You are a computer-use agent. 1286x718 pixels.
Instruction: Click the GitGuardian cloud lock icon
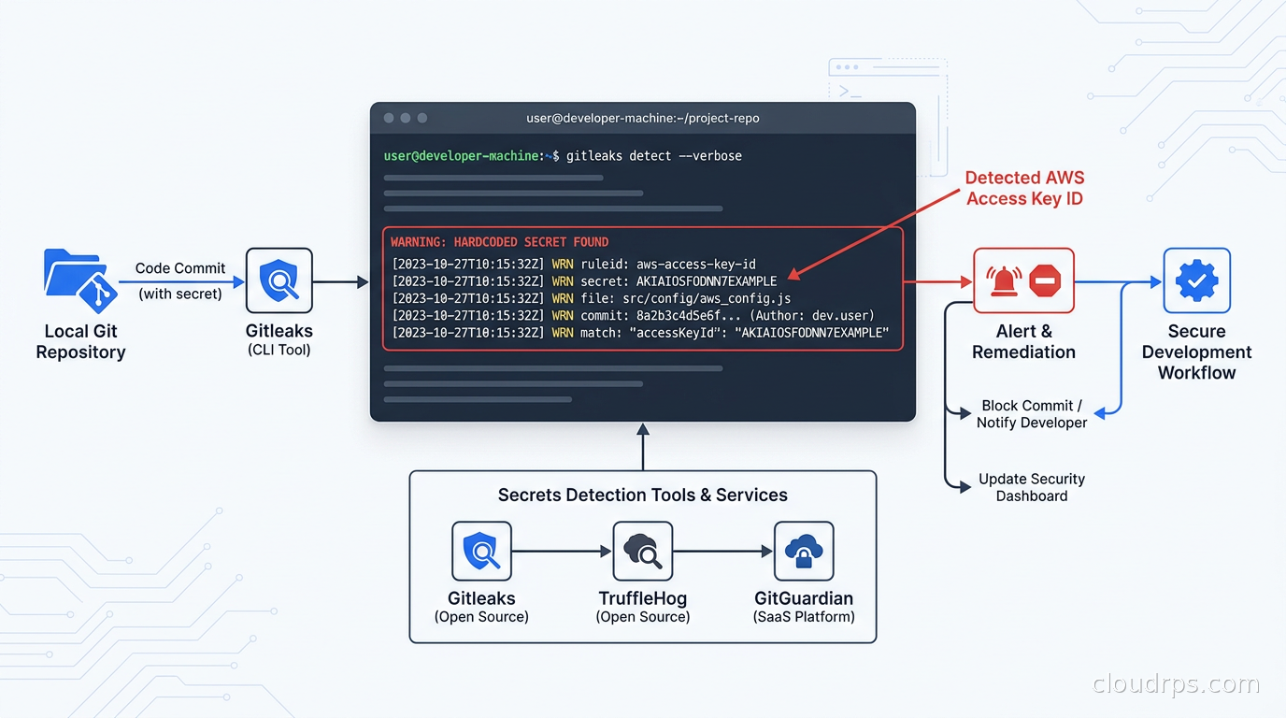[x=804, y=552]
